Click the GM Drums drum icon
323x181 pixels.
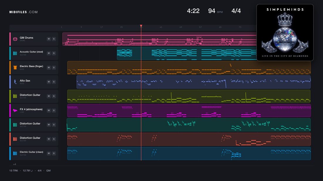(15, 39)
